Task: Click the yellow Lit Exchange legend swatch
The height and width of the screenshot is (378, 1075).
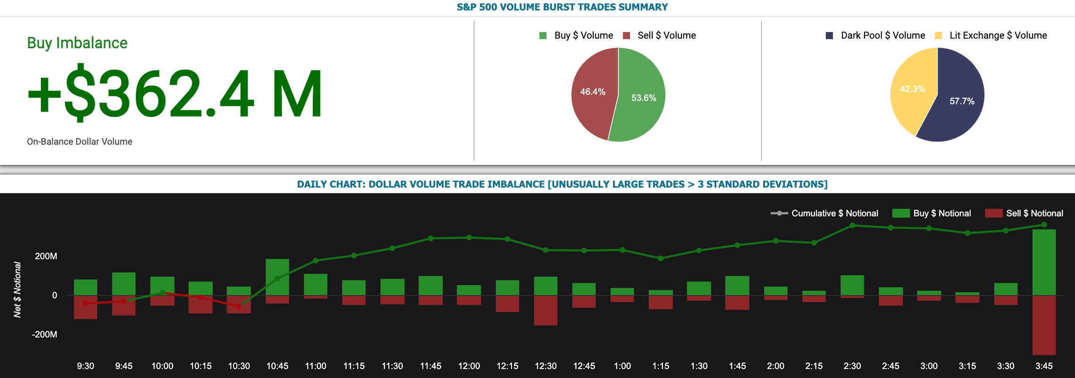Action: coord(938,35)
